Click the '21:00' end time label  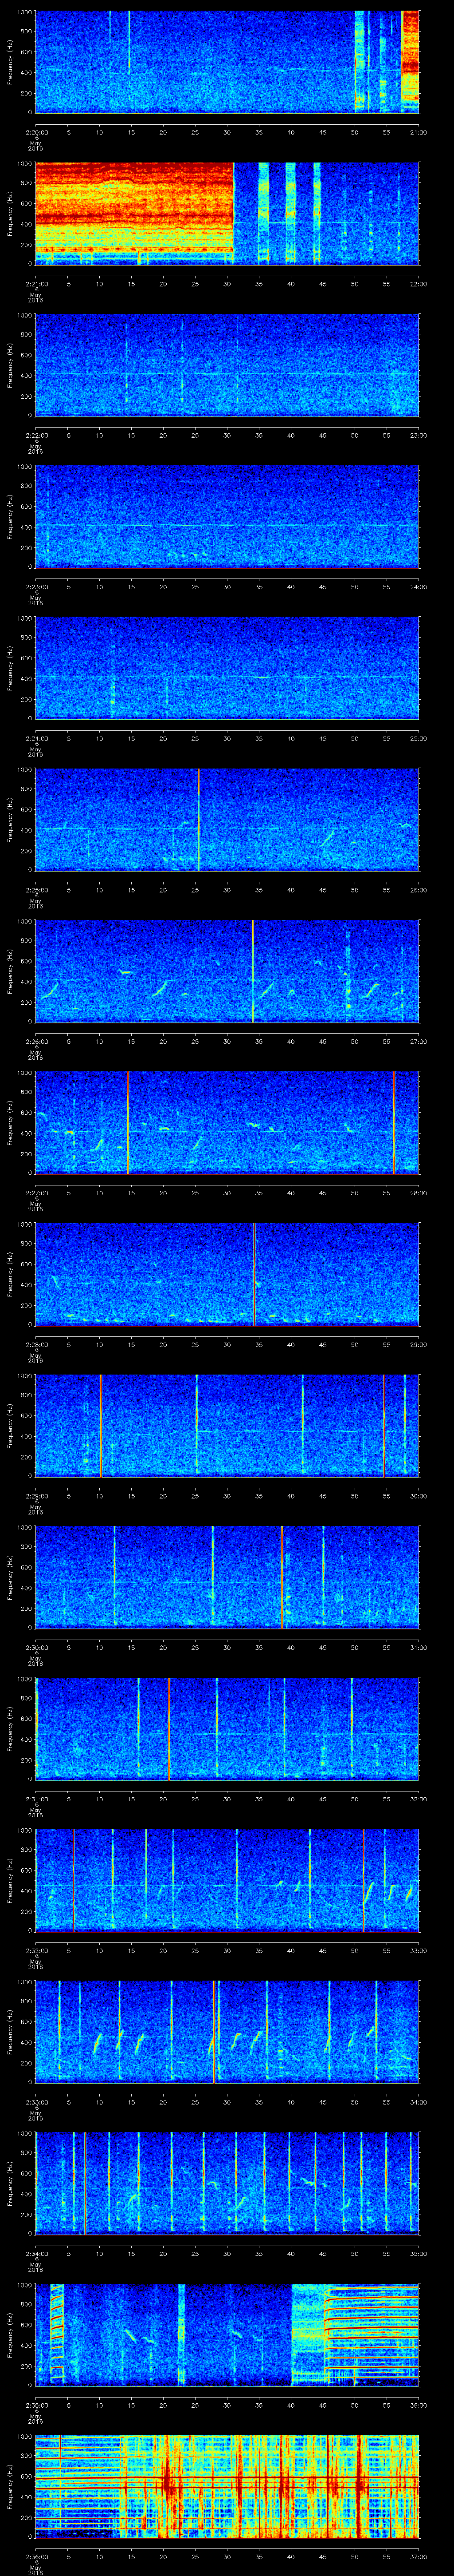[419, 132]
